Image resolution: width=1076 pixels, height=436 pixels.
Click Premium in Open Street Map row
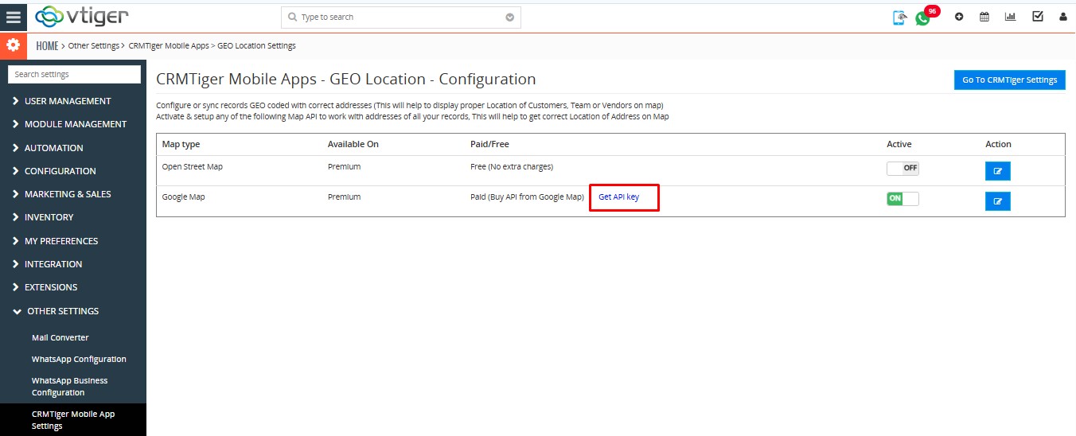pyautogui.click(x=344, y=167)
